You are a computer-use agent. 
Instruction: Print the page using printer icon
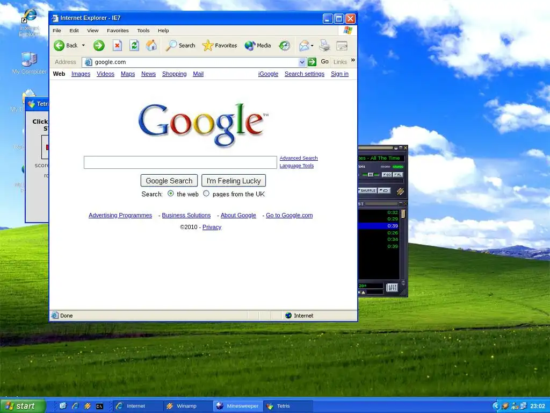(324, 45)
